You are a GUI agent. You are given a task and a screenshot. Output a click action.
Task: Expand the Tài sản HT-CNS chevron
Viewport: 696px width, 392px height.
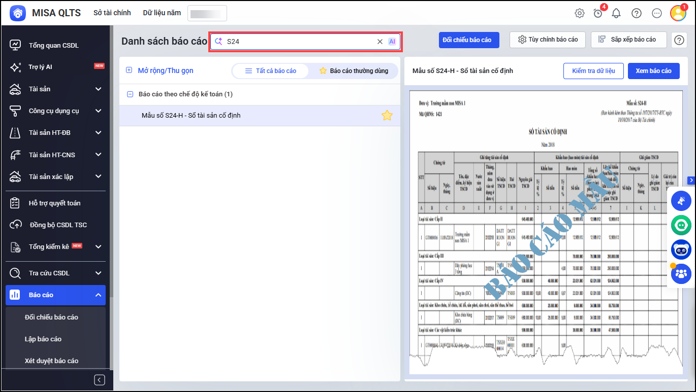[x=98, y=155]
